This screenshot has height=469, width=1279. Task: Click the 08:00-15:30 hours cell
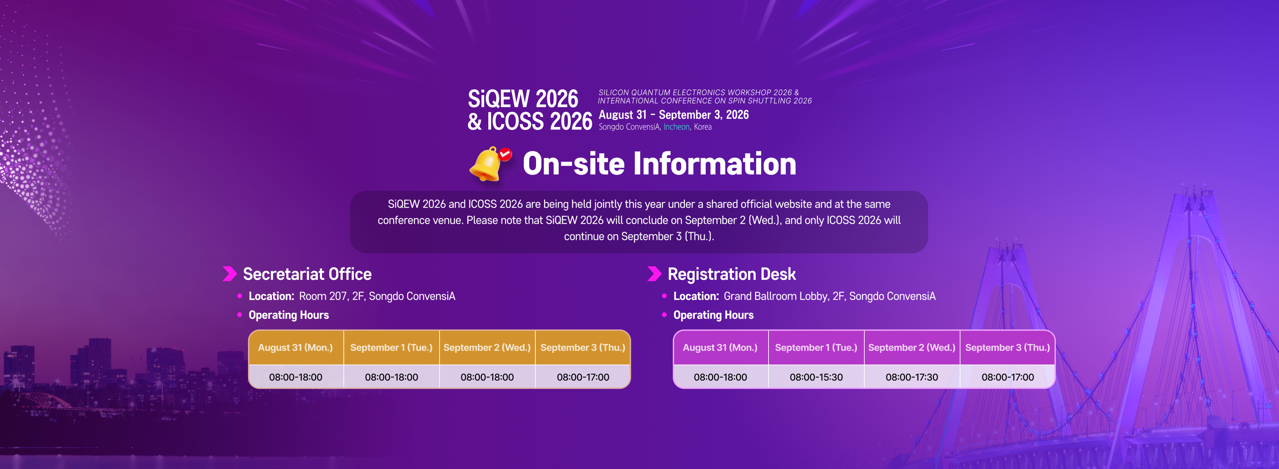click(x=816, y=377)
